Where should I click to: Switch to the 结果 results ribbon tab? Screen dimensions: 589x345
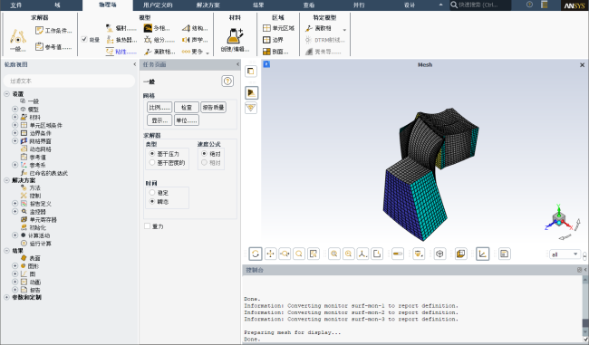click(x=258, y=5)
